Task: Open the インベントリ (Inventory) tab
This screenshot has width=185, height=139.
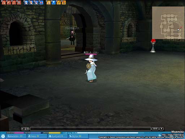Action: [58, 136]
